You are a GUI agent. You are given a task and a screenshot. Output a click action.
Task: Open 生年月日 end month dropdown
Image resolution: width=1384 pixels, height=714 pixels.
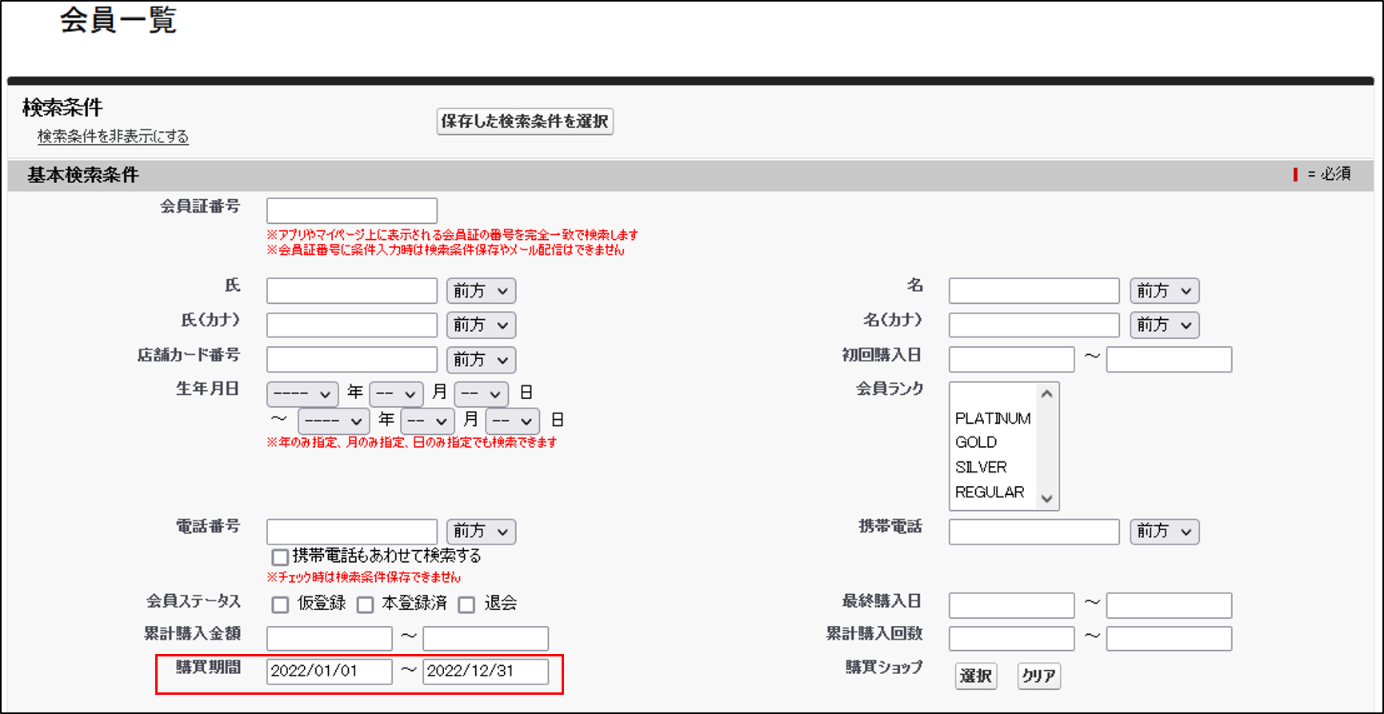click(x=427, y=421)
